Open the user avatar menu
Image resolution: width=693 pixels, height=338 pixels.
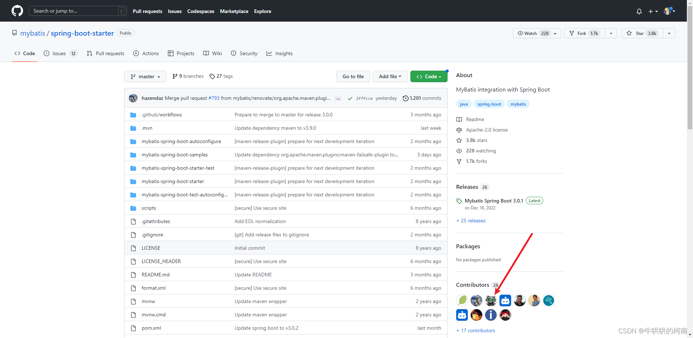669,11
